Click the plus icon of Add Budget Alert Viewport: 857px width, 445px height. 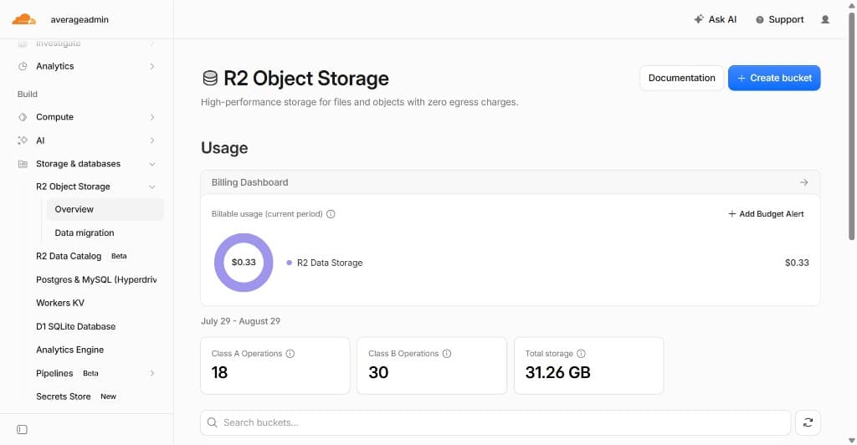[731, 214]
